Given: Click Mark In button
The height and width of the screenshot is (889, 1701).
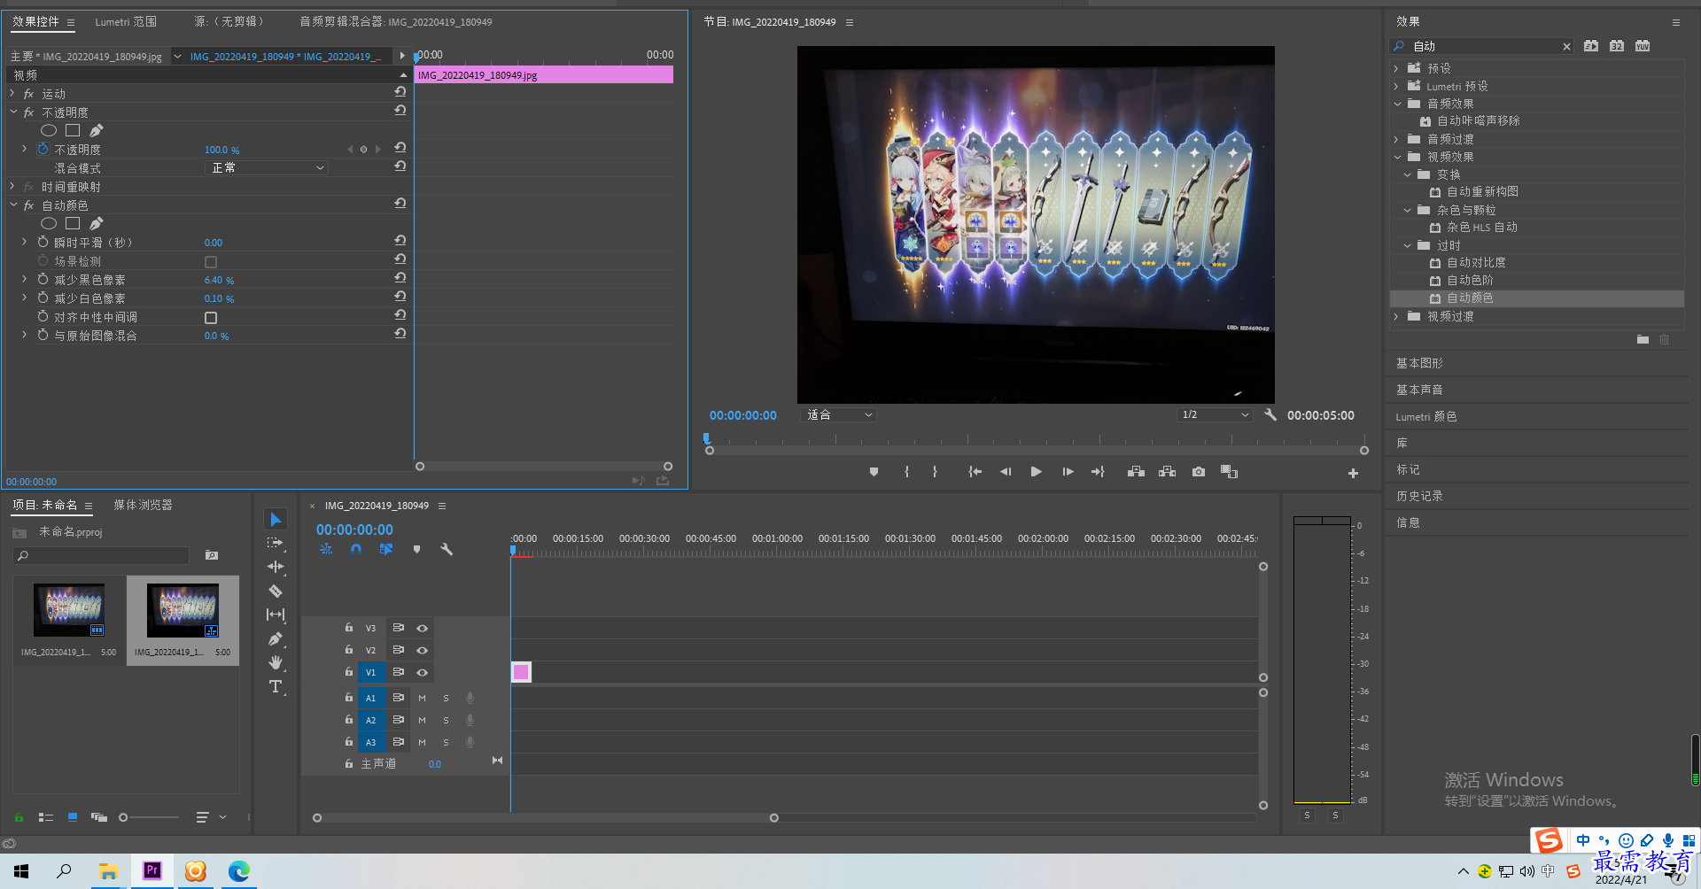Looking at the screenshot, I should (906, 472).
